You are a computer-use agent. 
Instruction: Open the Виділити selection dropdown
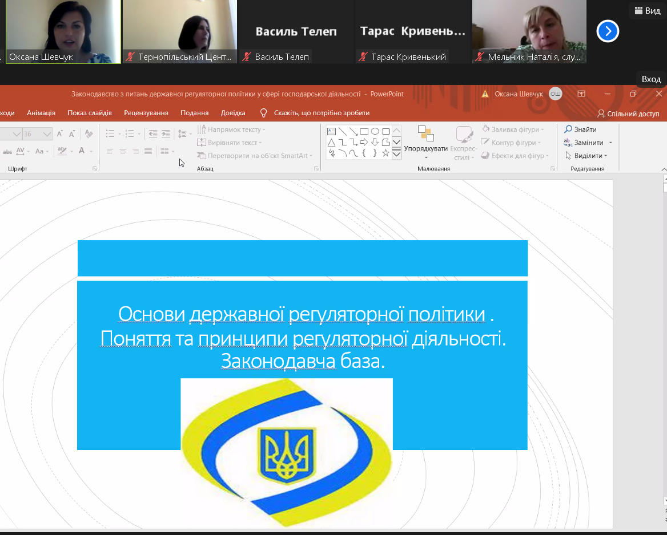pyautogui.click(x=585, y=156)
